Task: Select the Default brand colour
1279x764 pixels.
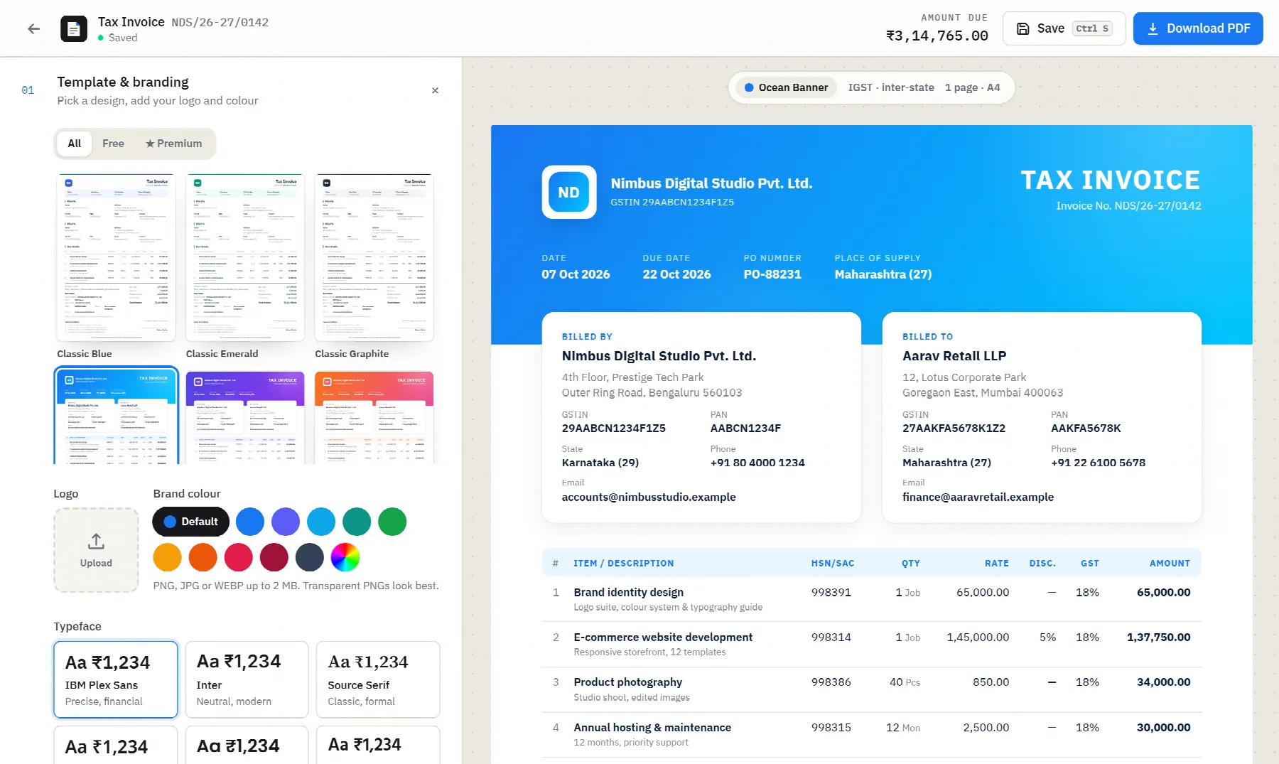Action: pos(191,522)
